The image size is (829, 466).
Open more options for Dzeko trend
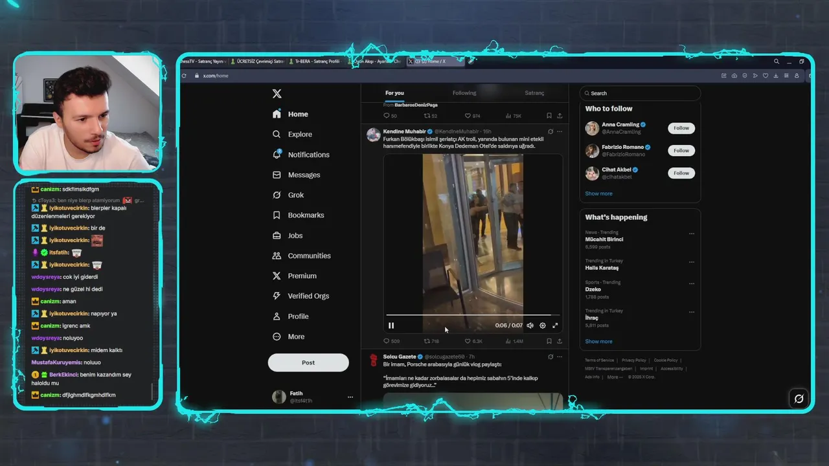point(692,283)
